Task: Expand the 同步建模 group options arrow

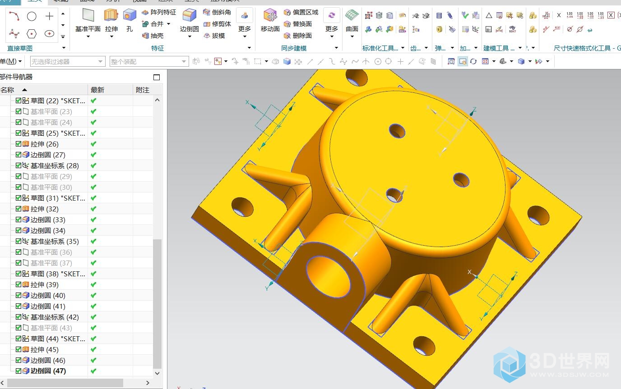Action: point(336,48)
